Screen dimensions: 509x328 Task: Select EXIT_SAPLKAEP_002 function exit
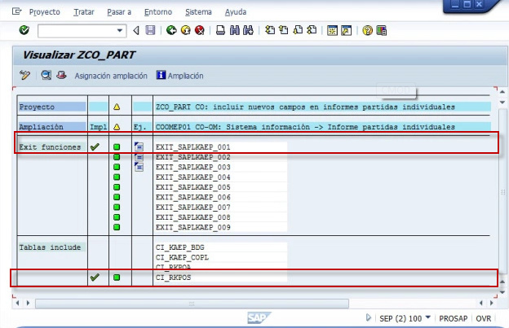tap(193, 157)
